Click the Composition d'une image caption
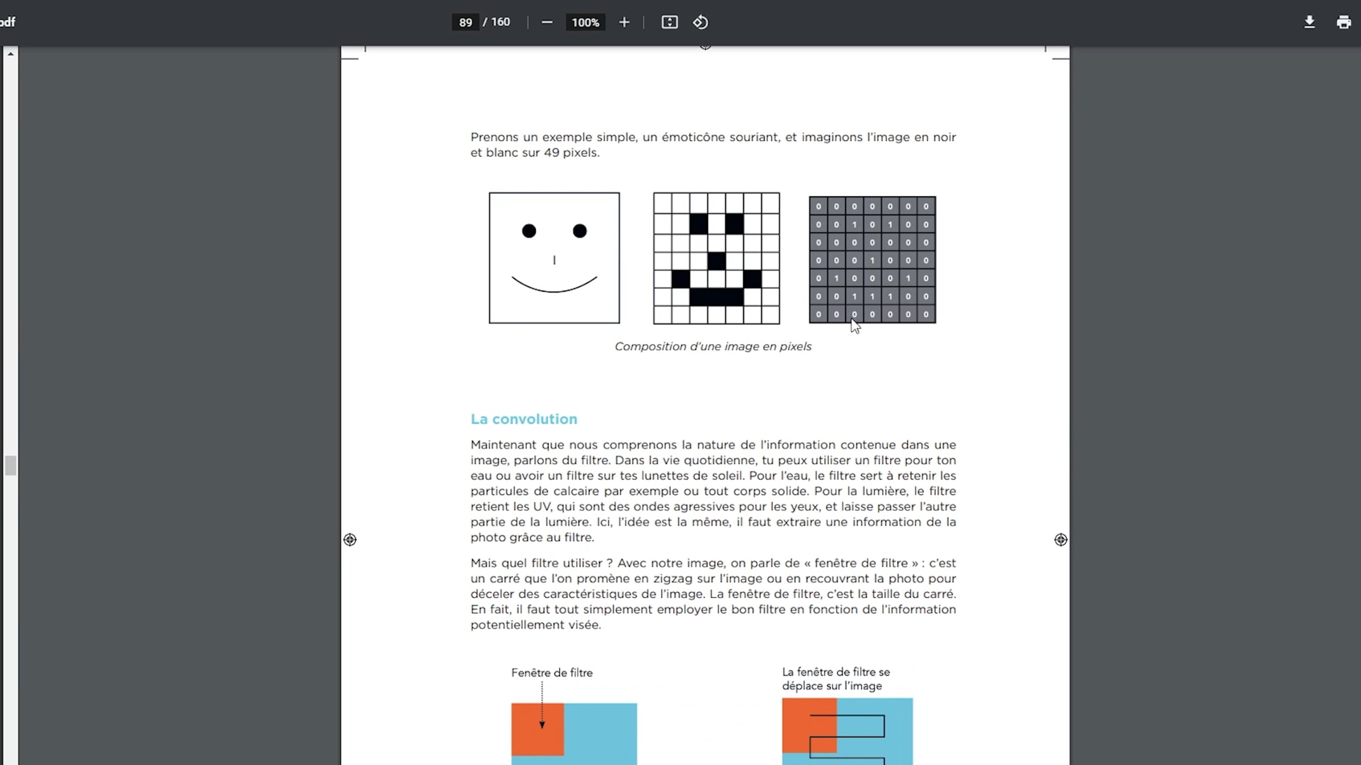This screenshot has height=765, width=1361. coord(713,346)
